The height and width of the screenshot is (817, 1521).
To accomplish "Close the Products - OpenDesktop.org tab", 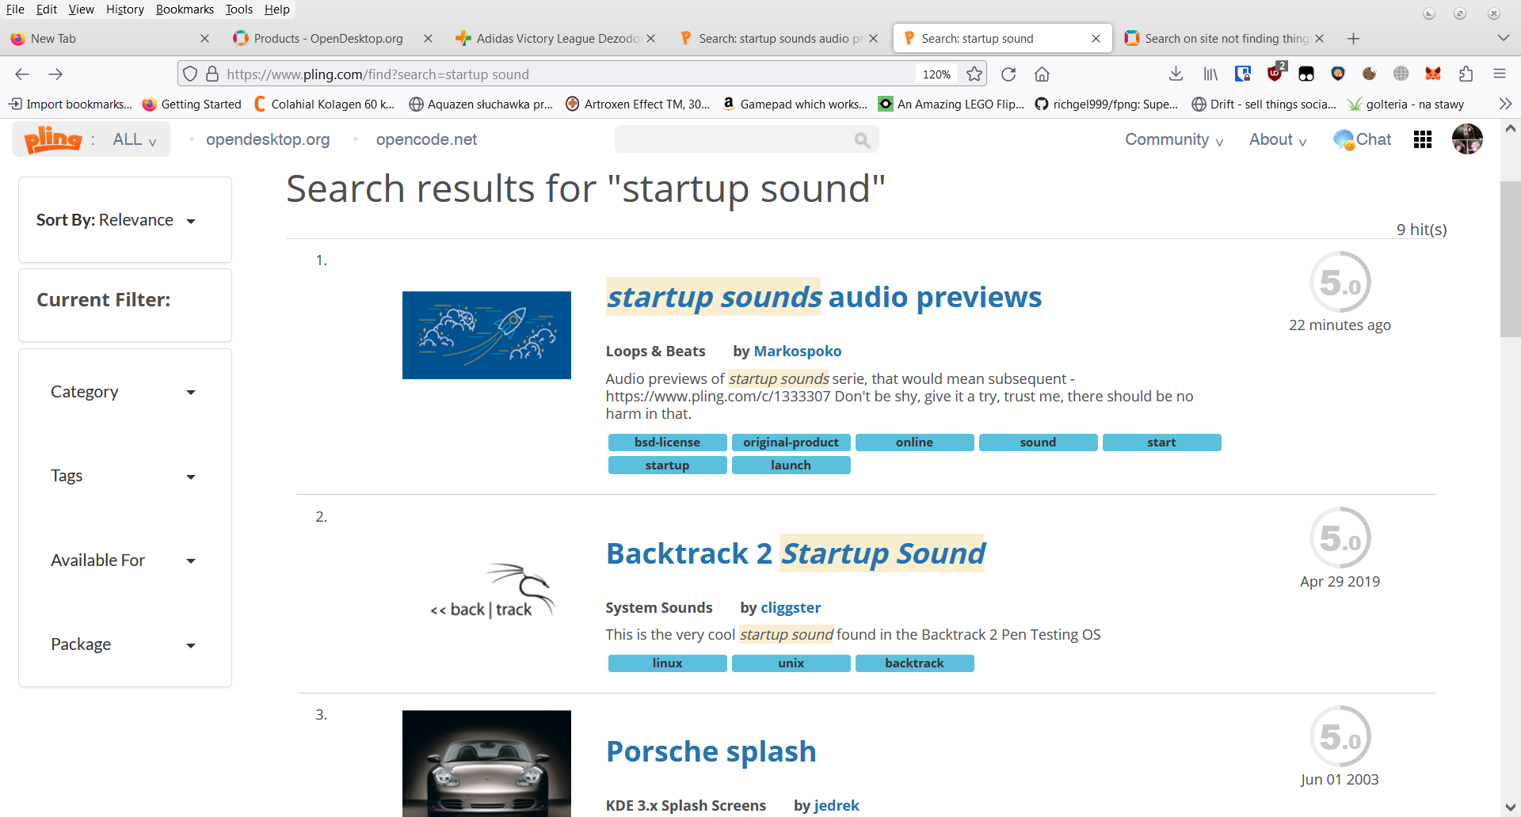I will (428, 38).
